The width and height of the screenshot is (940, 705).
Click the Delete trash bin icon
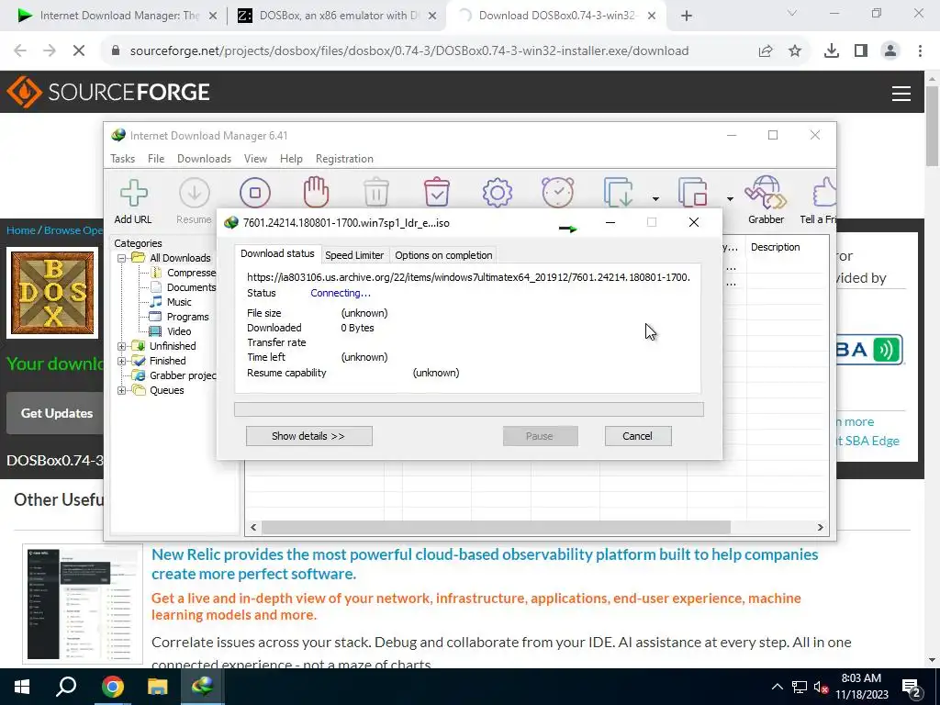point(375,192)
